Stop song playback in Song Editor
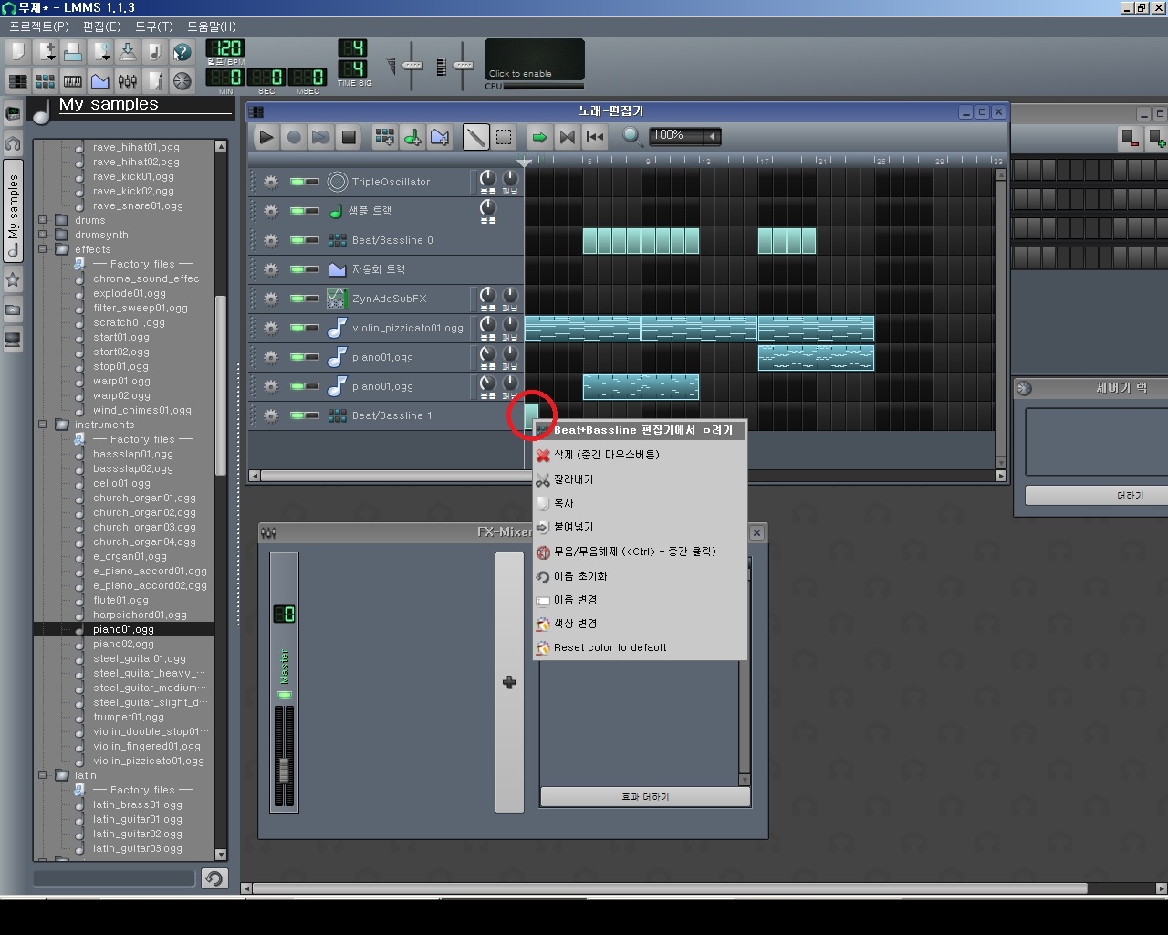 point(348,137)
